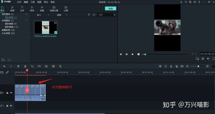Collapse the 共用素材 (1) folder

(x=27, y=20)
